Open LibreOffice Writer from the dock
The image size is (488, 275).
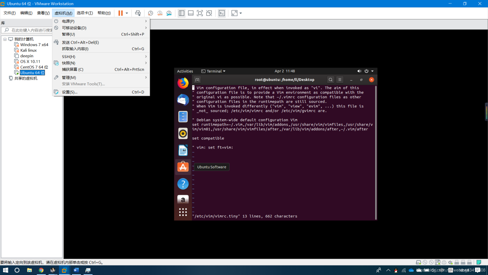tap(183, 150)
